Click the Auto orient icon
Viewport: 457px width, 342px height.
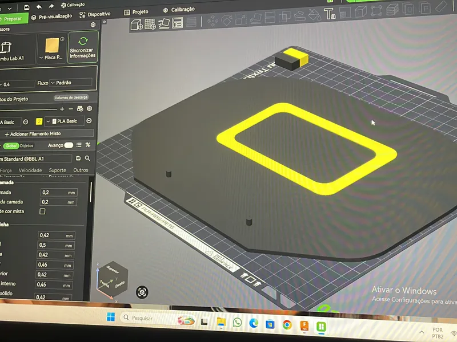[164, 23]
